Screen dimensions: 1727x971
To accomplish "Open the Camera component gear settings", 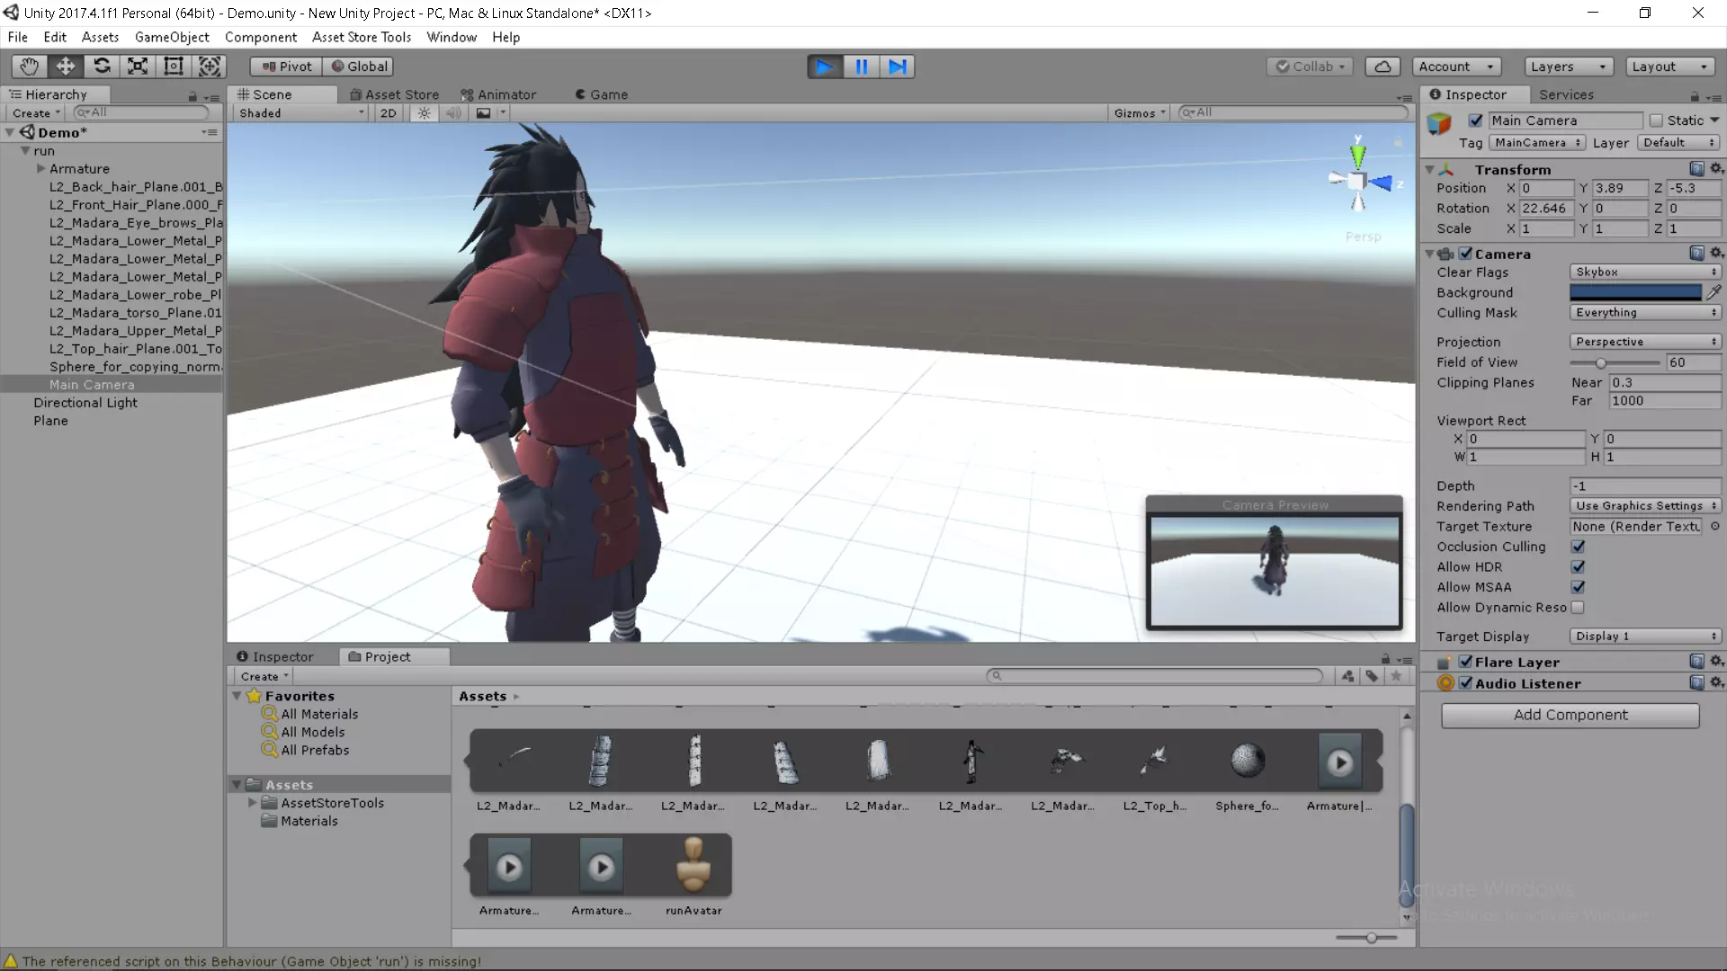I will 1716,254.
